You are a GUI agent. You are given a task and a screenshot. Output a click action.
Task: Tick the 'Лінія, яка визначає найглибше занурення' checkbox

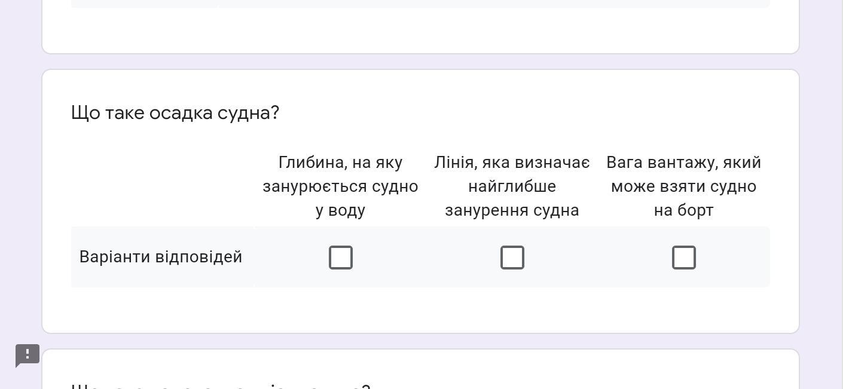(512, 258)
